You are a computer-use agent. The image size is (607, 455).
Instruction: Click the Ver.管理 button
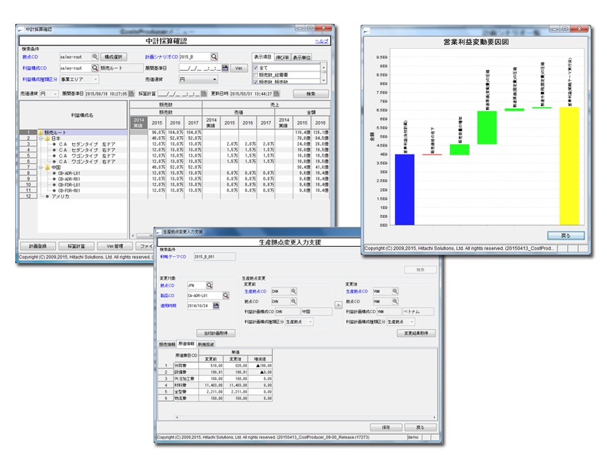click(114, 246)
